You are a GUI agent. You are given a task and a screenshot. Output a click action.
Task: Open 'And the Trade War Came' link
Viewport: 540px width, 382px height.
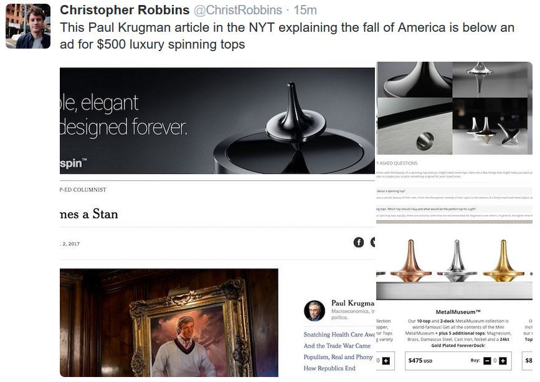pyautogui.click(x=337, y=346)
